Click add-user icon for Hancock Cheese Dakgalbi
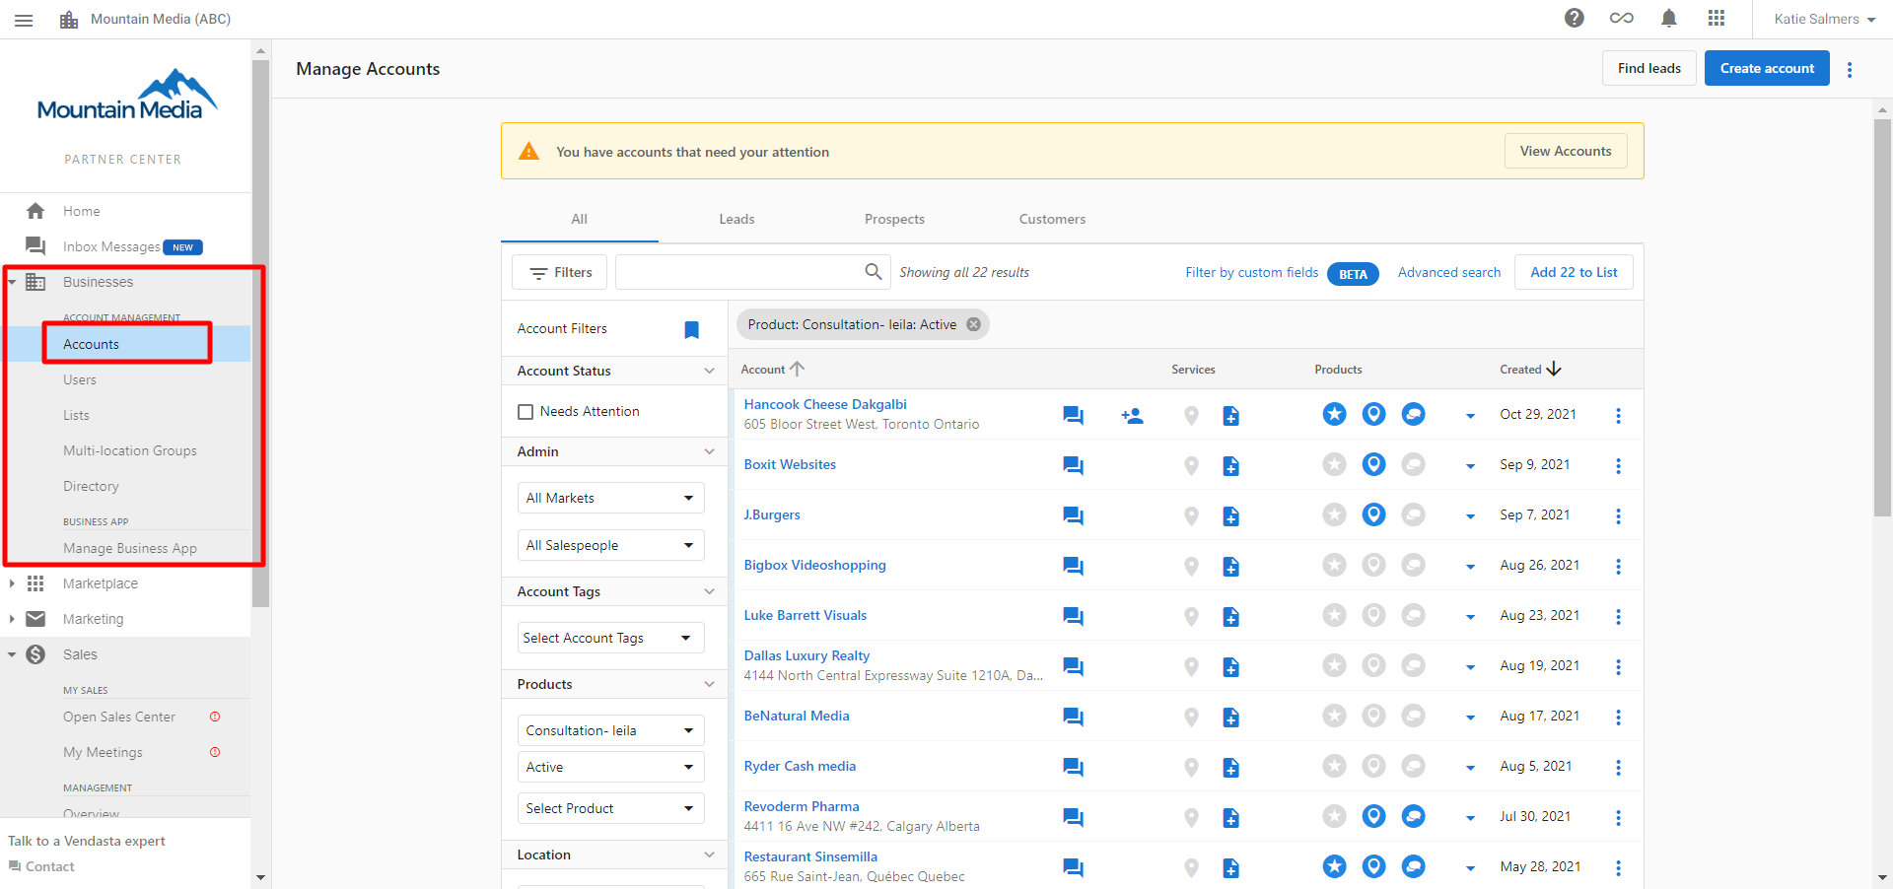The width and height of the screenshot is (1893, 889). tap(1133, 416)
